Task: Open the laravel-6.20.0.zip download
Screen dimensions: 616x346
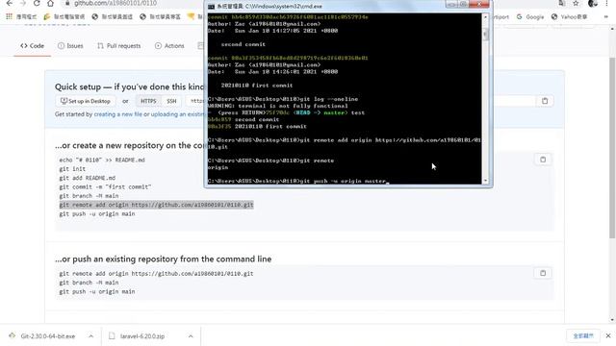Action: (137, 336)
